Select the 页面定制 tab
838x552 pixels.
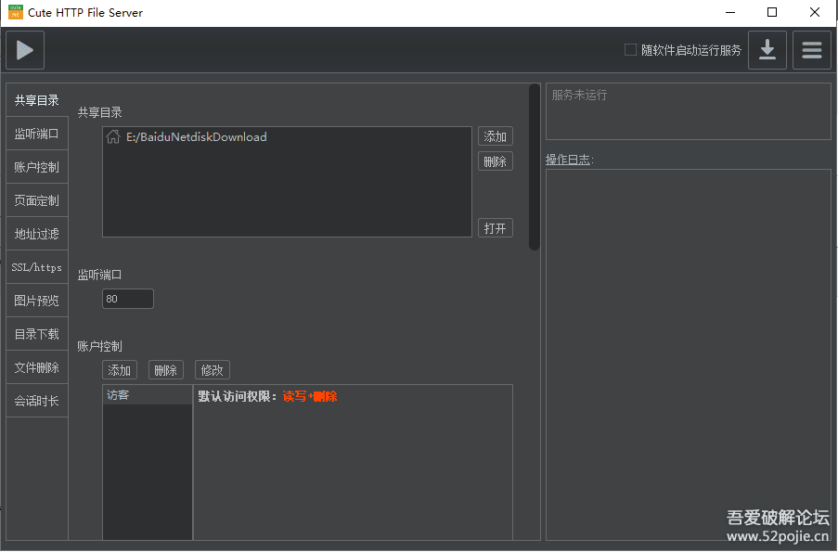[37, 200]
